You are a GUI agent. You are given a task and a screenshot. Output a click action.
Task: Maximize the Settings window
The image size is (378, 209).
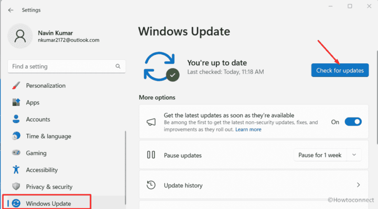point(350,6)
